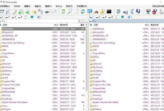Click the gray camera device icon

[125, 12]
